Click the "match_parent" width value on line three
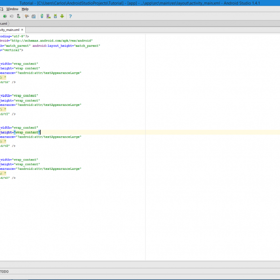Image resolution: width=280 pixels, height=280 pixels. click(17, 46)
